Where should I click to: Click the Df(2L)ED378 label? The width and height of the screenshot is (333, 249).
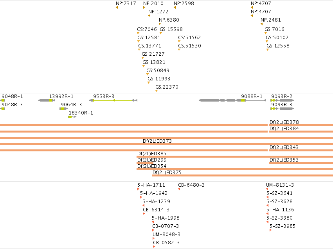click(284, 122)
